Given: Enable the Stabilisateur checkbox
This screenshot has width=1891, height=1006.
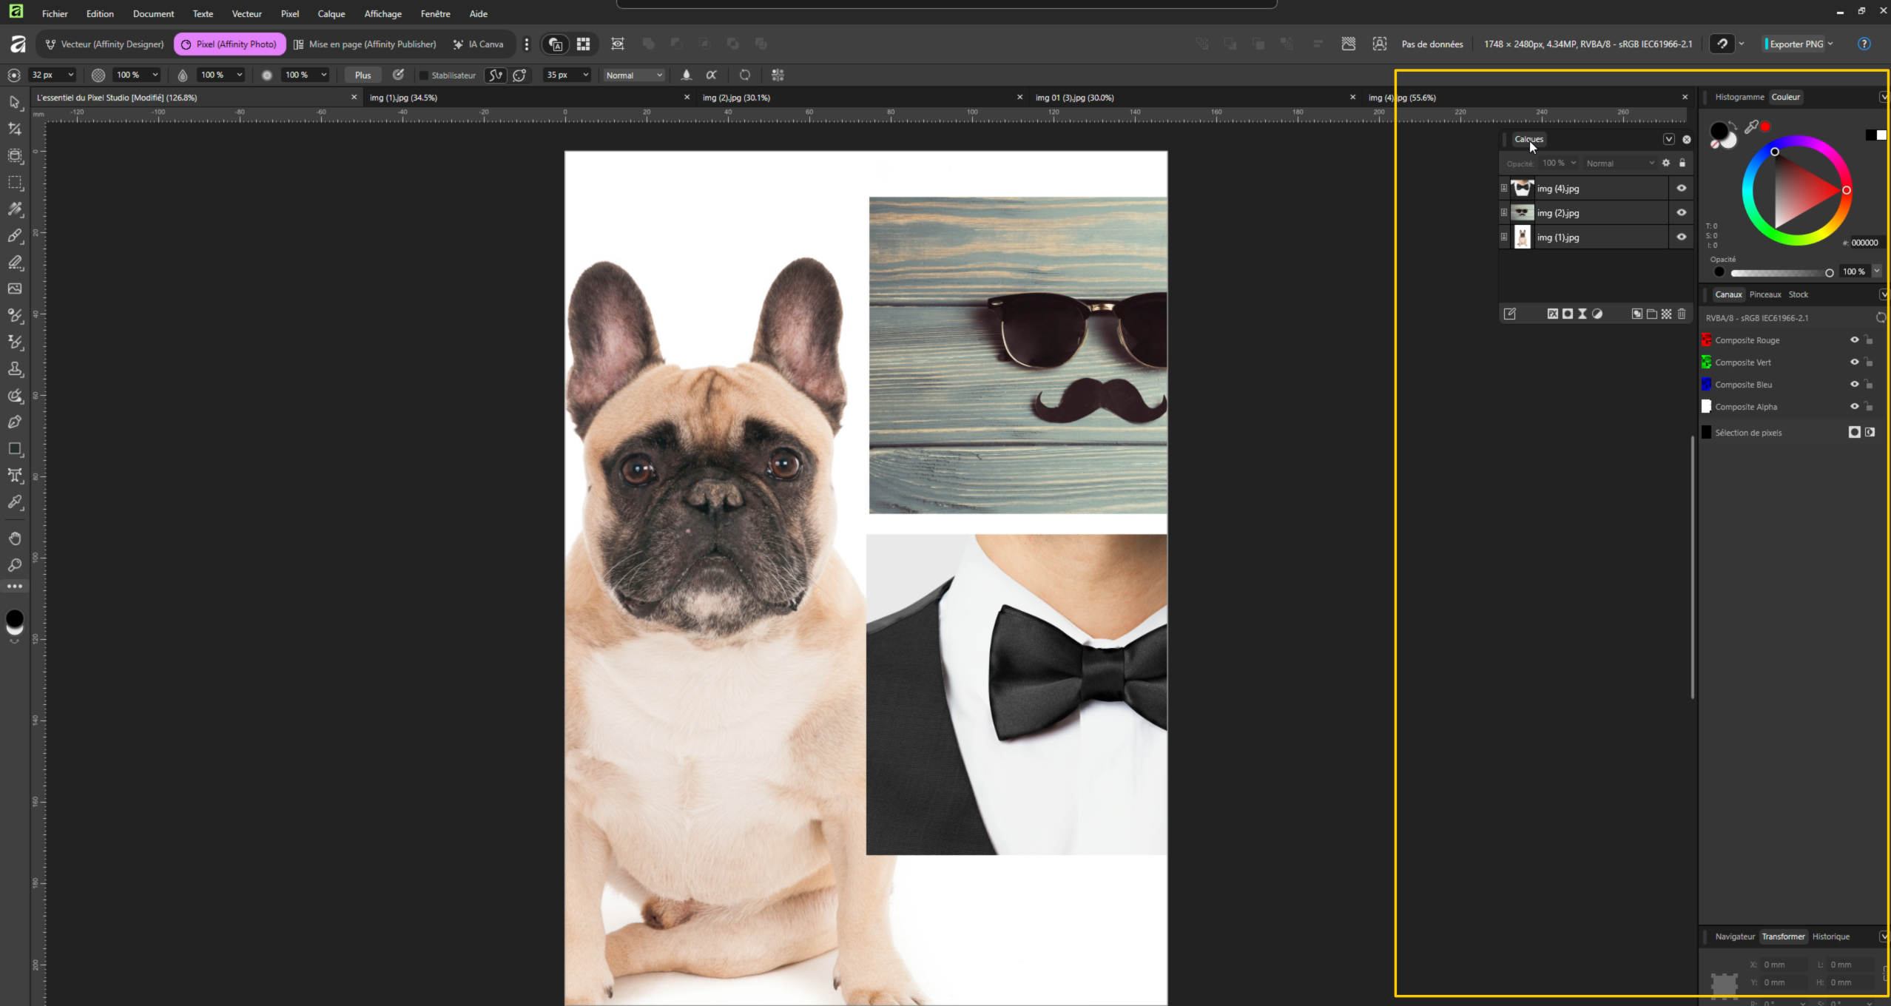Looking at the screenshot, I should (424, 75).
